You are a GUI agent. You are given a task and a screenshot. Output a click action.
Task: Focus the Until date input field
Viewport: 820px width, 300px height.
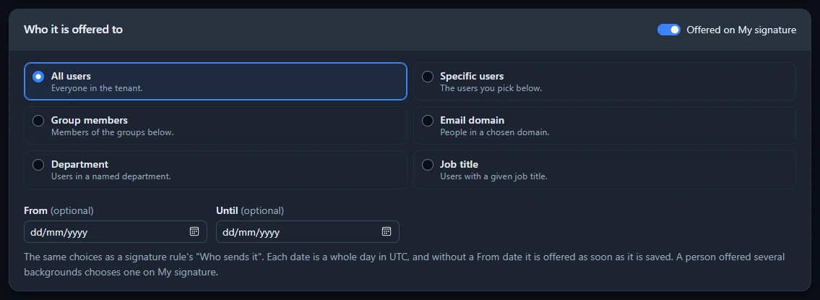308,231
